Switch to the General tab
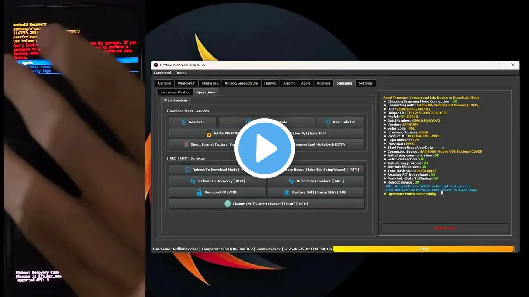529x297 pixels. [x=164, y=83]
